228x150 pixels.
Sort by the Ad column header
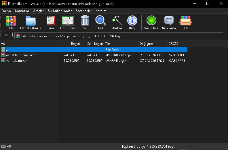click(x=29, y=44)
